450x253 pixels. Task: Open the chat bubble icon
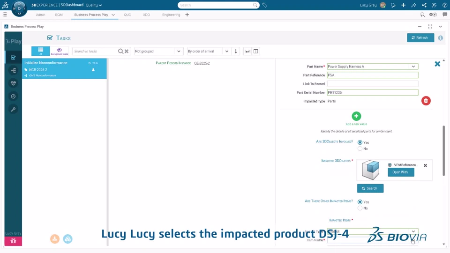coord(445,15)
